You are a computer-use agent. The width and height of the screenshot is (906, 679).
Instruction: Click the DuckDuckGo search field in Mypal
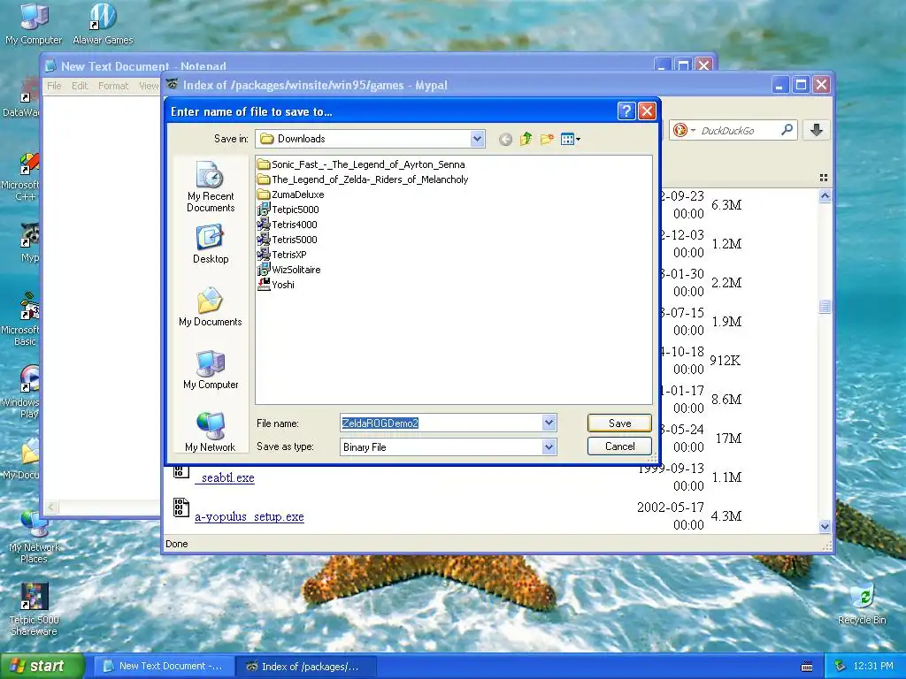pyautogui.click(x=737, y=131)
